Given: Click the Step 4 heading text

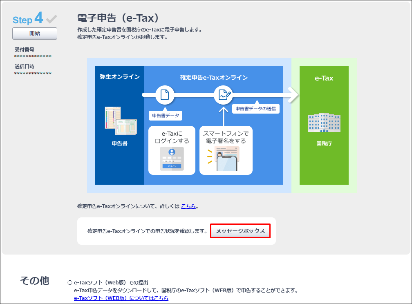Looking at the screenshot, I should [28, 18].
